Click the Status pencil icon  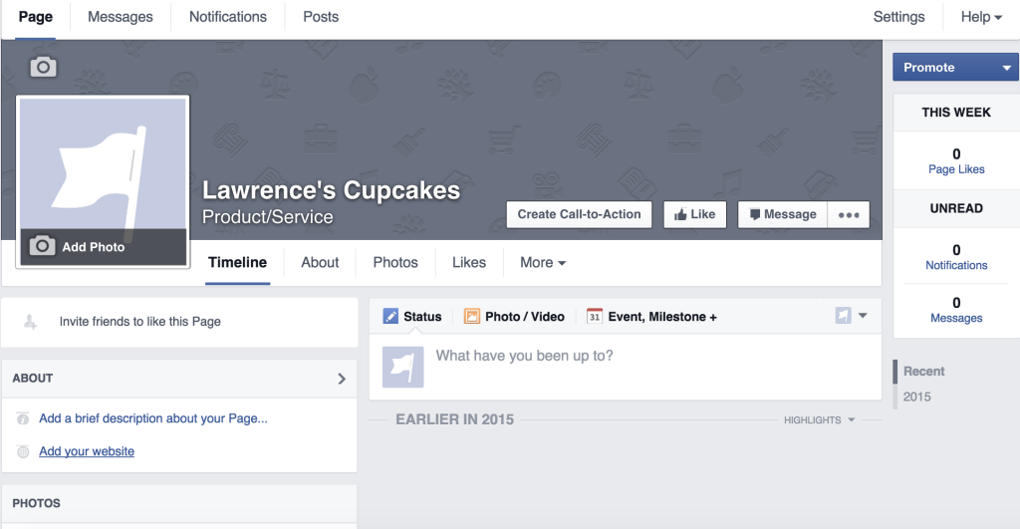click(x=390, y=316)
